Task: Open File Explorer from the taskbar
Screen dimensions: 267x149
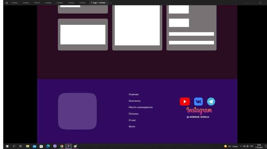Action: point(28,146)
